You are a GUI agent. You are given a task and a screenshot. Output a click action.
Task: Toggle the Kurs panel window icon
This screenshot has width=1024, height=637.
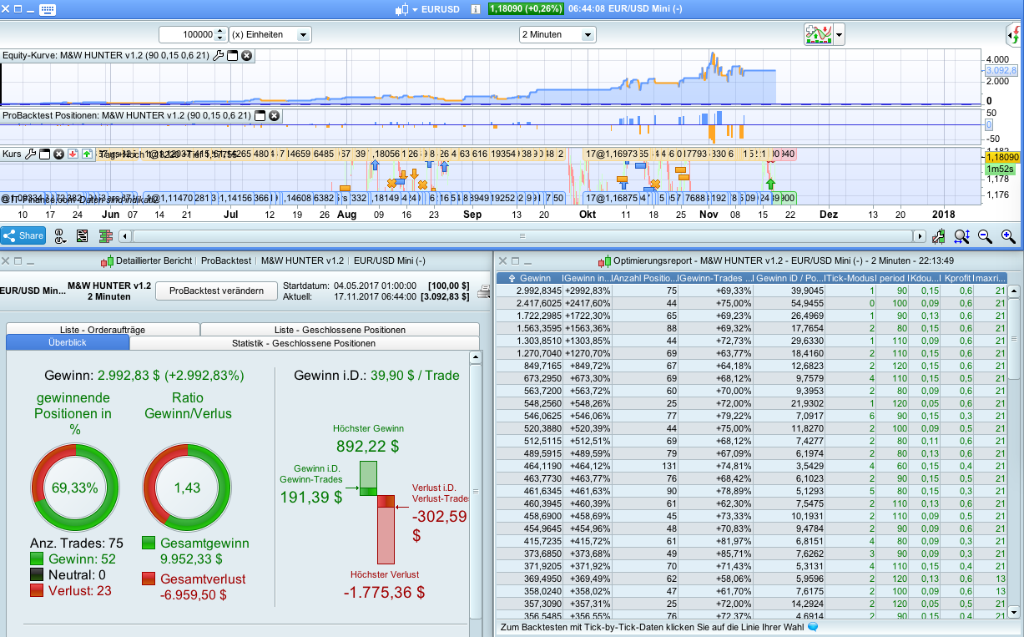45,154
